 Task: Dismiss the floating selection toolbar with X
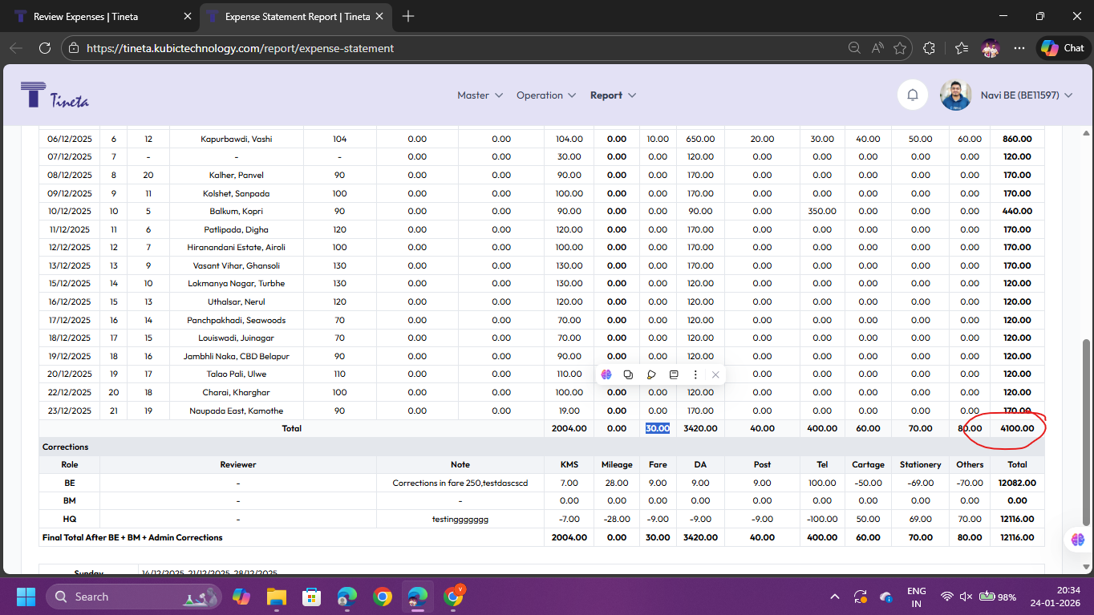click(x=715, y=374)
